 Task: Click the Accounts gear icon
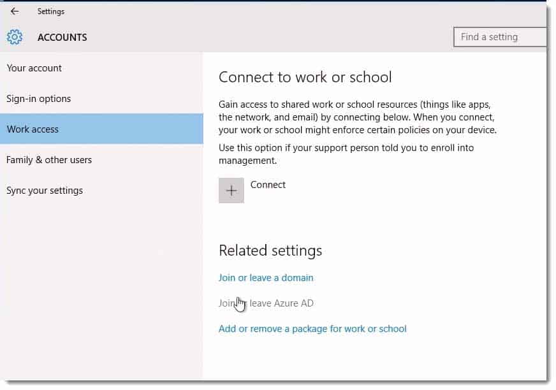[x=15, y=37]
